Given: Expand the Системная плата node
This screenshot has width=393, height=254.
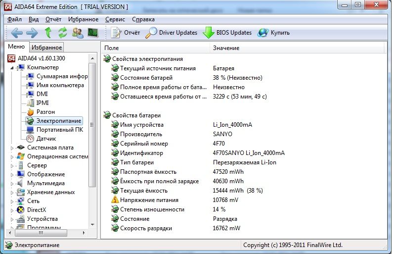Looking at the screenshot, I should click(x=12, y=148).
